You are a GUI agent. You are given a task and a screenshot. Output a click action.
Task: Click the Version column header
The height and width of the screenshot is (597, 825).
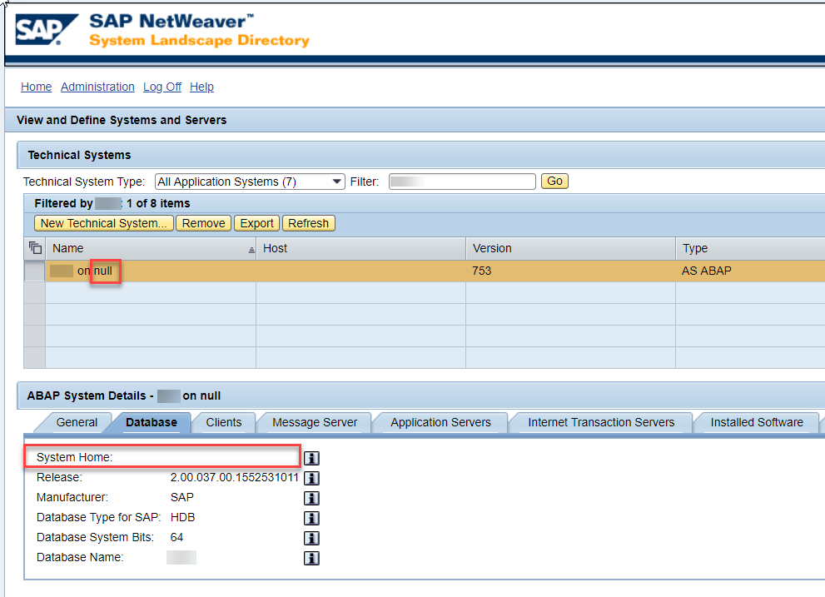[x=570, y=248]
